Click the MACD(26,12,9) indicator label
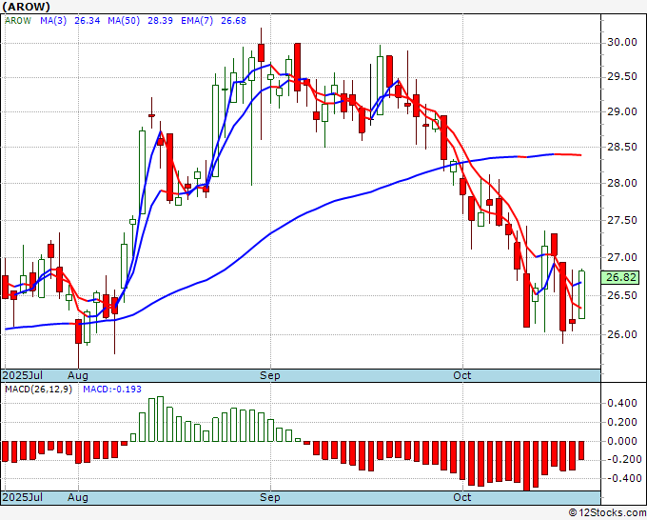This screenshot has height=520, width=647. (38, 390)
